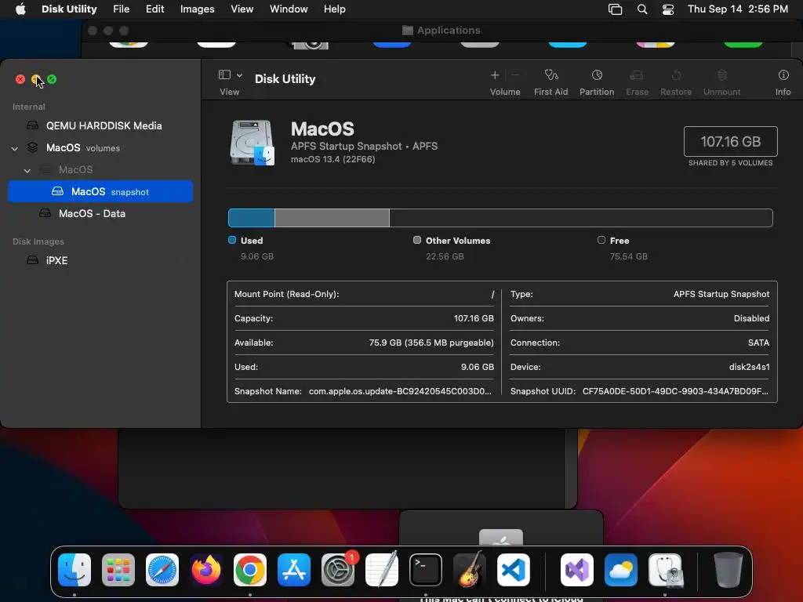
Task: Select the dimmed MacOS volume row
Action: (100, 169)
